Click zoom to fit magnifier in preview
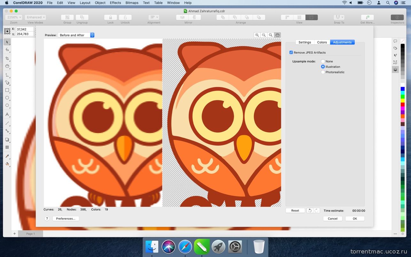411x257 pixels. point(271,35)
